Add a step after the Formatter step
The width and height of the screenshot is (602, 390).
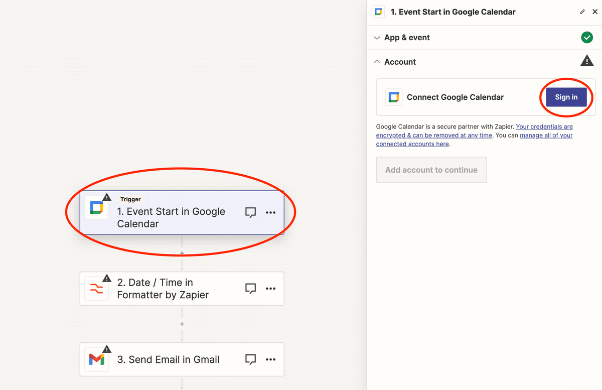tap(182, 324)
